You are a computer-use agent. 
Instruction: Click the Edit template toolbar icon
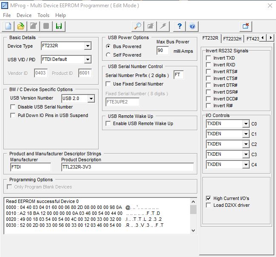click(34, 26)
